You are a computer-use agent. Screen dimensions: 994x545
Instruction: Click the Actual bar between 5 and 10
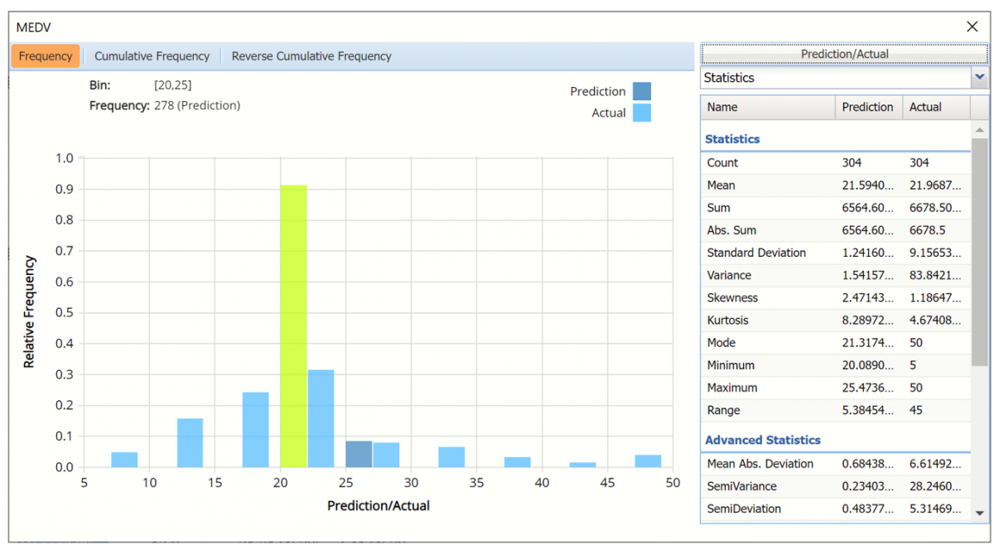(124, 459)
